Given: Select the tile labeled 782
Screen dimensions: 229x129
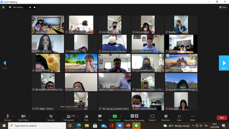Looking at the screenshot, I should pos(114,101).
